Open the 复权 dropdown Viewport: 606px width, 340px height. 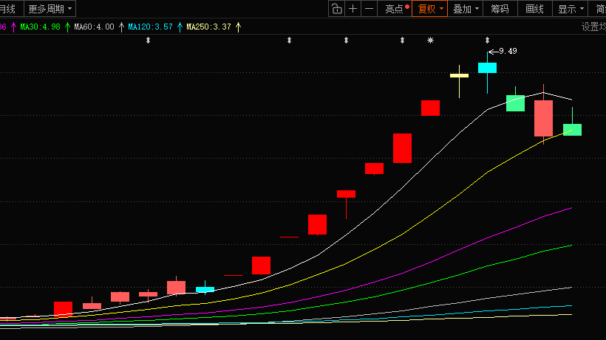(x=430, y=8)
